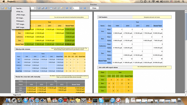Go to the first page arrow
This screenshot has width=187, height=105.
click(x=67, y=8)
